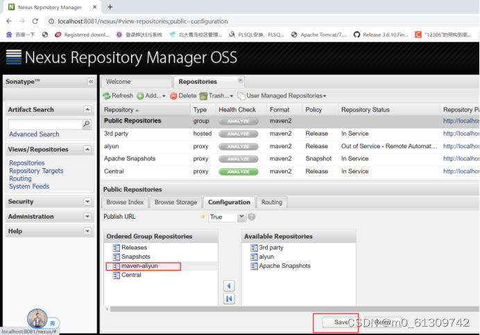The image size is (480, 335).
Task: Open the alyun repository path link
Action: [461, 146]
